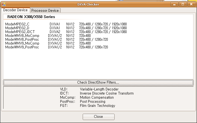Close the window using the title bar X
Image resolution: width=197 pixels, height=123 pixels.
[191, 4]
